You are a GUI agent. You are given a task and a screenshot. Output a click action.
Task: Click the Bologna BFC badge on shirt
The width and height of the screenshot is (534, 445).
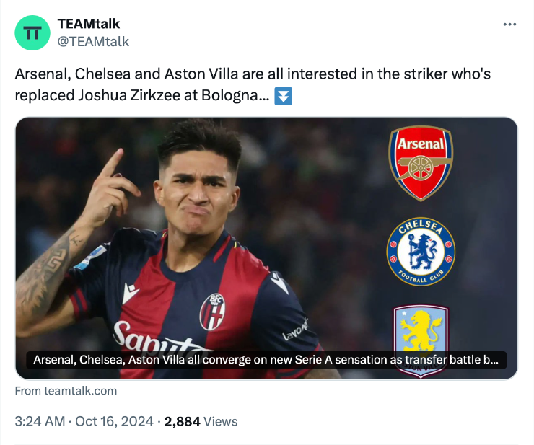(212, 312)
